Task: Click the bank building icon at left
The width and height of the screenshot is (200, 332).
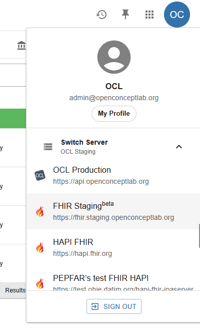Action: point(21,45)
